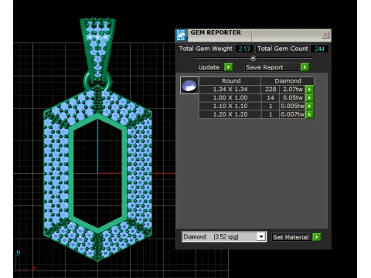Click the Gem Reporter logo icon
Screen dimensions: 371x278
(x=182, y=36)
